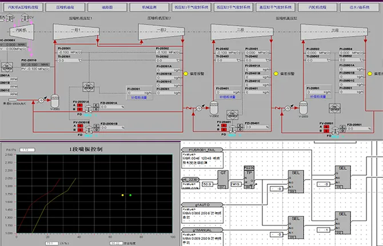Select the GT comparator function block

point(223,180)
